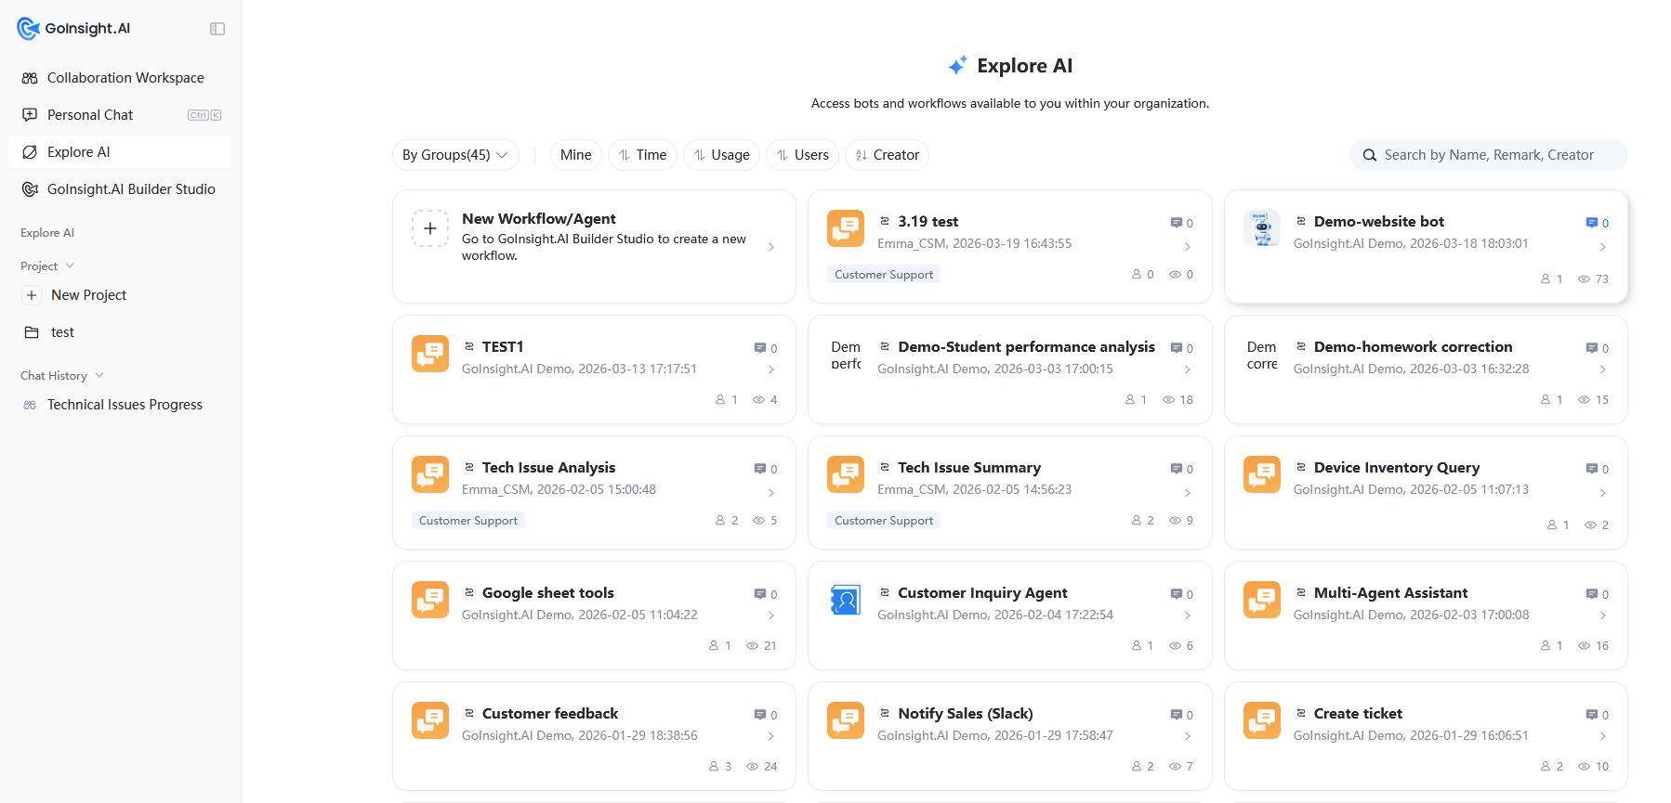
Task: Open the By Groups(45) dropdown
Action: pyautogui.click(x=455, y=155)
